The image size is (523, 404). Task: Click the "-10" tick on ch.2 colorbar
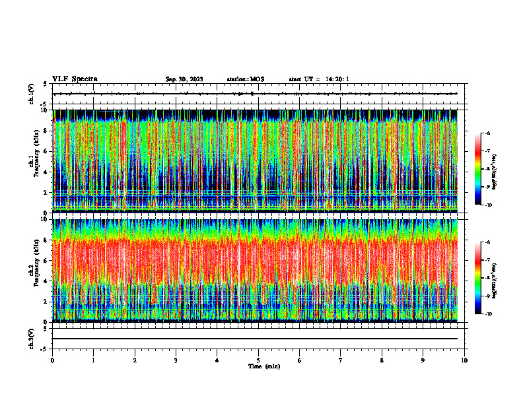click(488, 314)
